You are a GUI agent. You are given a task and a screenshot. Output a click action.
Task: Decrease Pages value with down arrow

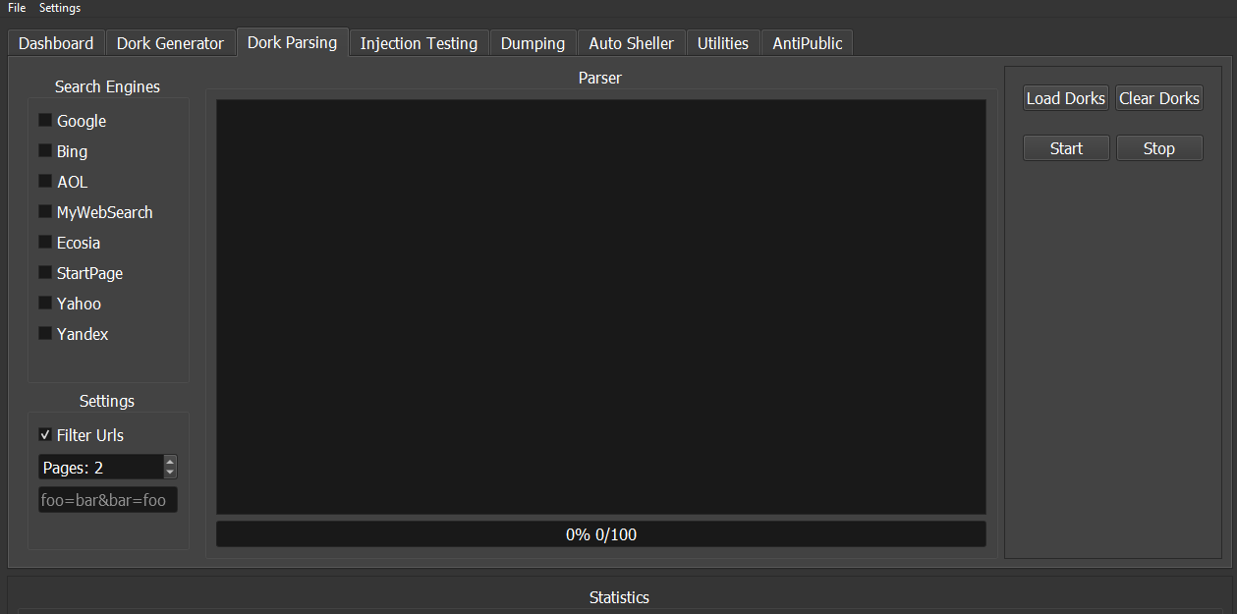[170, 473]
